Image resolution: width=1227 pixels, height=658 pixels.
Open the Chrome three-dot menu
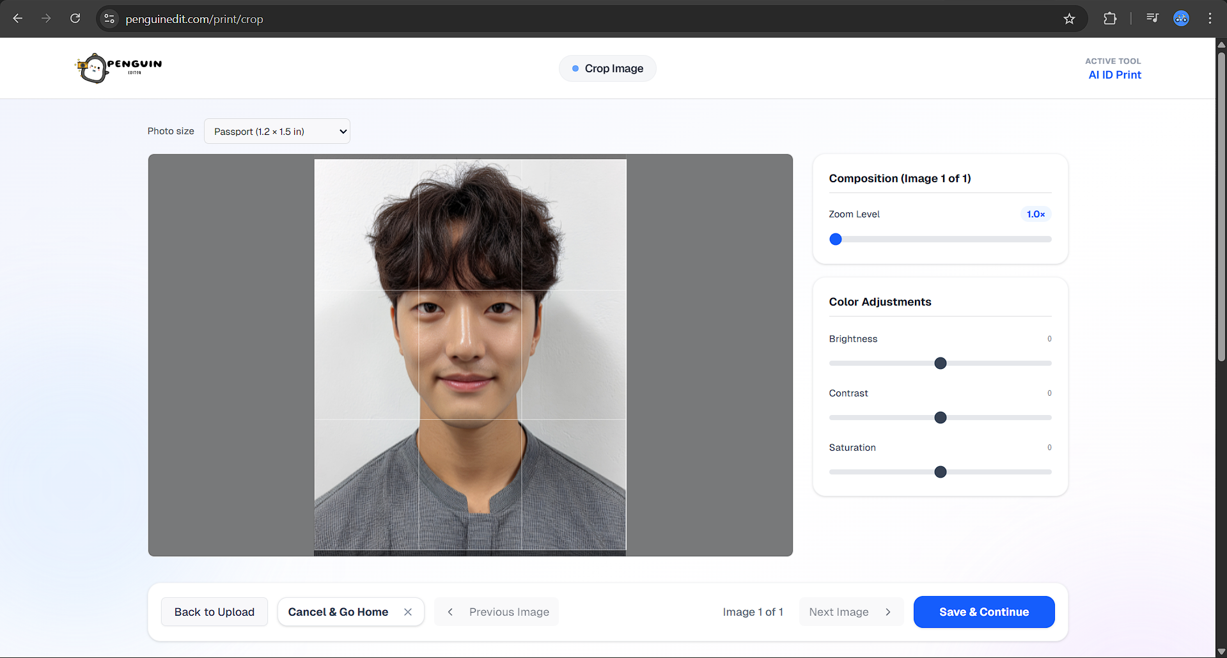[1210, 19]
